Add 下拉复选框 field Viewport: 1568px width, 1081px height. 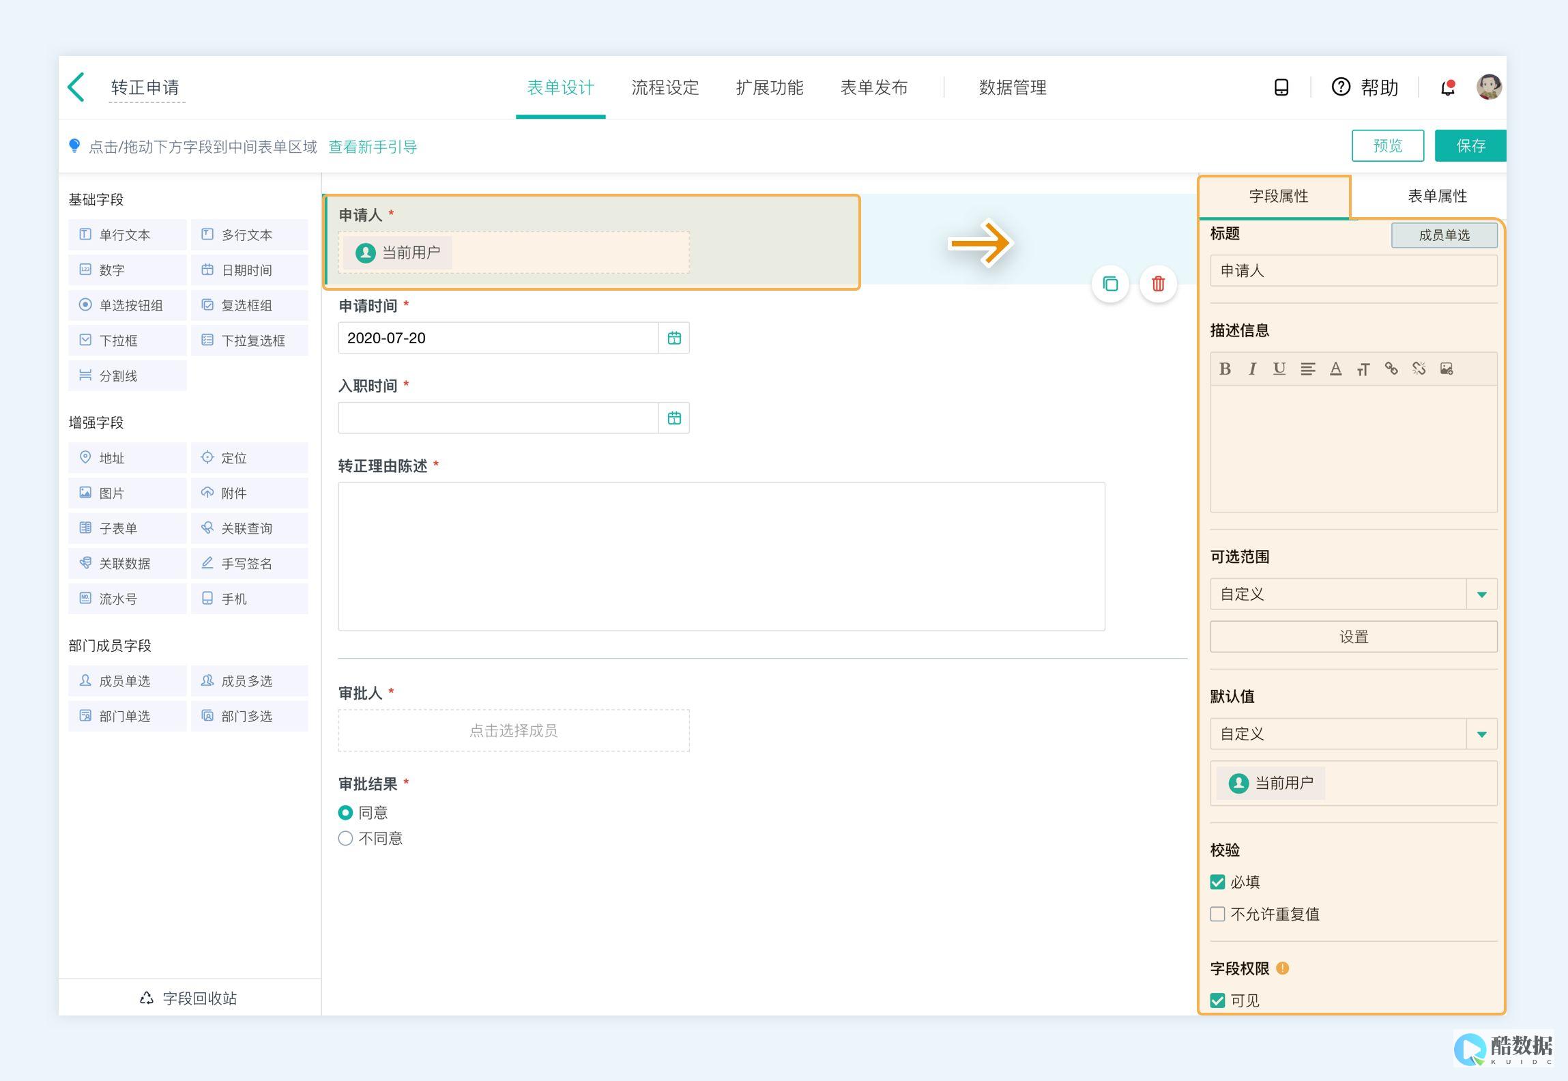coord(249,340)
